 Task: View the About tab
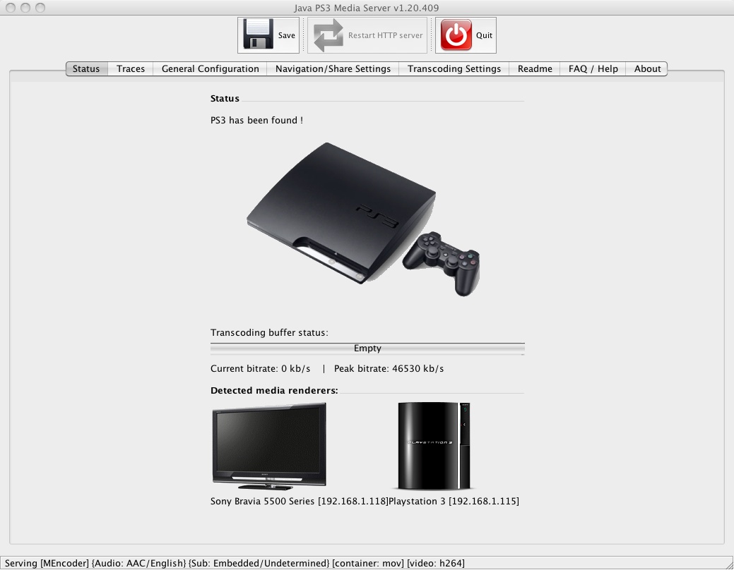pyautogui.click(x=646, y=68)
